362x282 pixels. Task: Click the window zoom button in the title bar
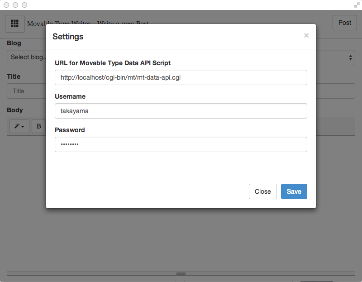pos(24,5)
